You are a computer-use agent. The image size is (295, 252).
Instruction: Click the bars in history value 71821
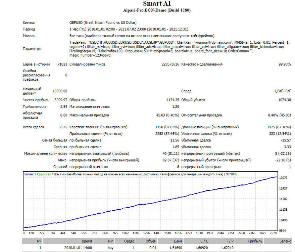click(x=62, y=65)
